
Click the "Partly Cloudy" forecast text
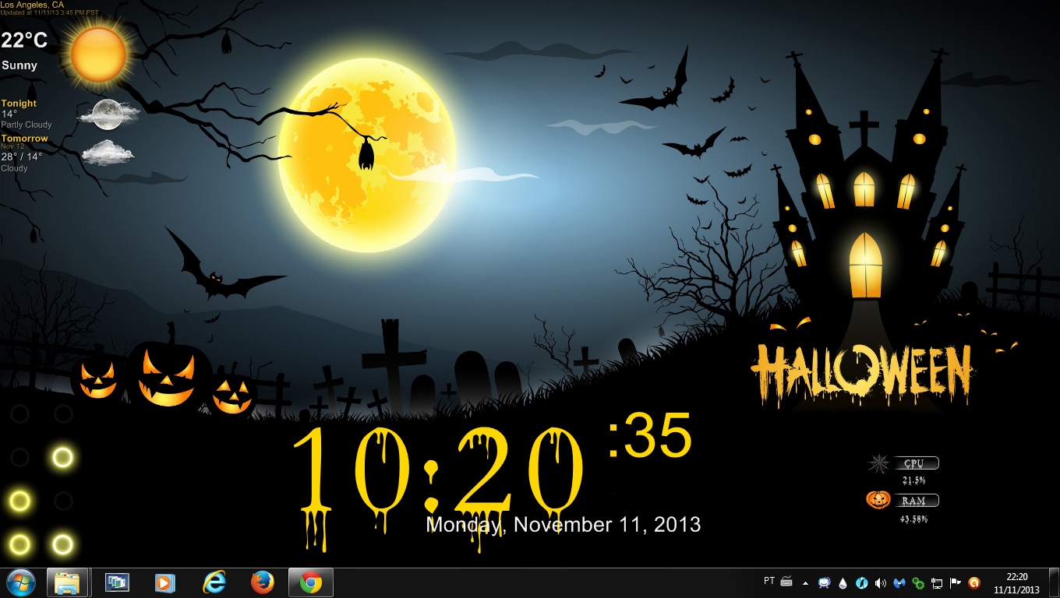26,125
